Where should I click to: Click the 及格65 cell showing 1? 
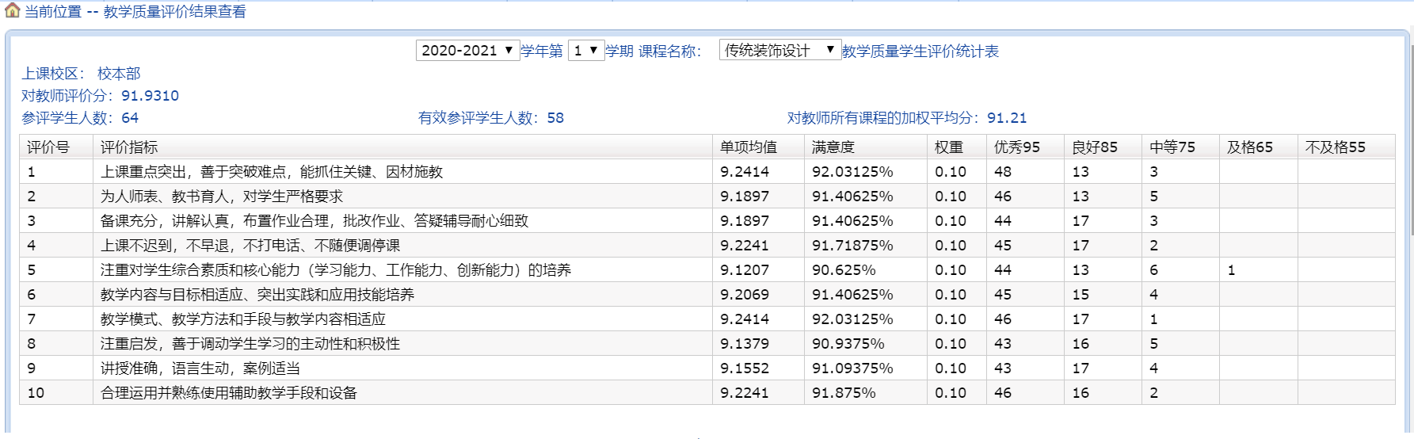pos(1232,270)
